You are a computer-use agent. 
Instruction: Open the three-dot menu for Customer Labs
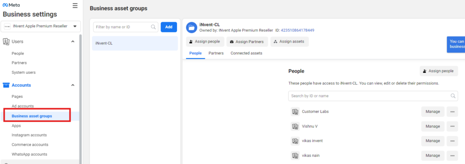point(452,111)
